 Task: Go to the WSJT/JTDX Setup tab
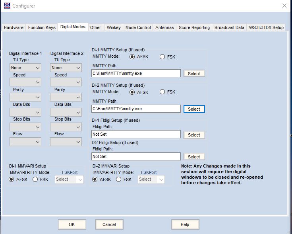point(266,27)
